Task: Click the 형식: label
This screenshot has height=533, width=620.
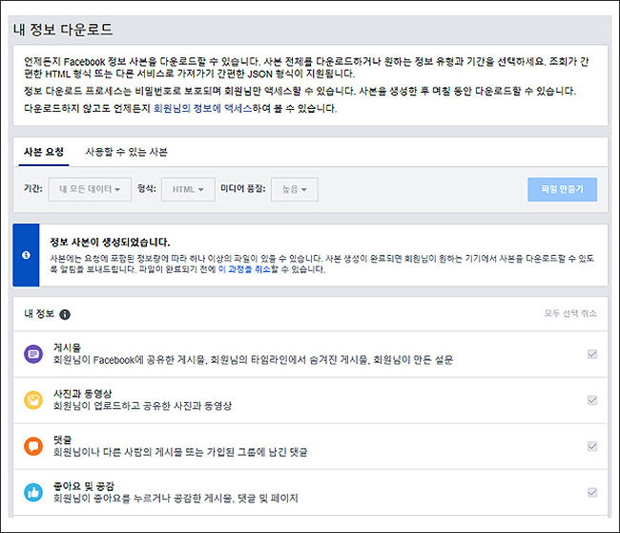Action: coord(147,188)
